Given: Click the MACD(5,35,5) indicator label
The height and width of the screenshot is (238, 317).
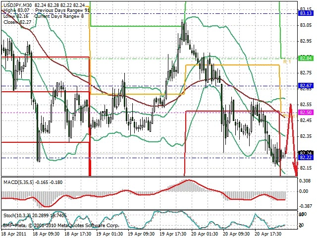Looking at the screenshot, I should pos(19,182).
